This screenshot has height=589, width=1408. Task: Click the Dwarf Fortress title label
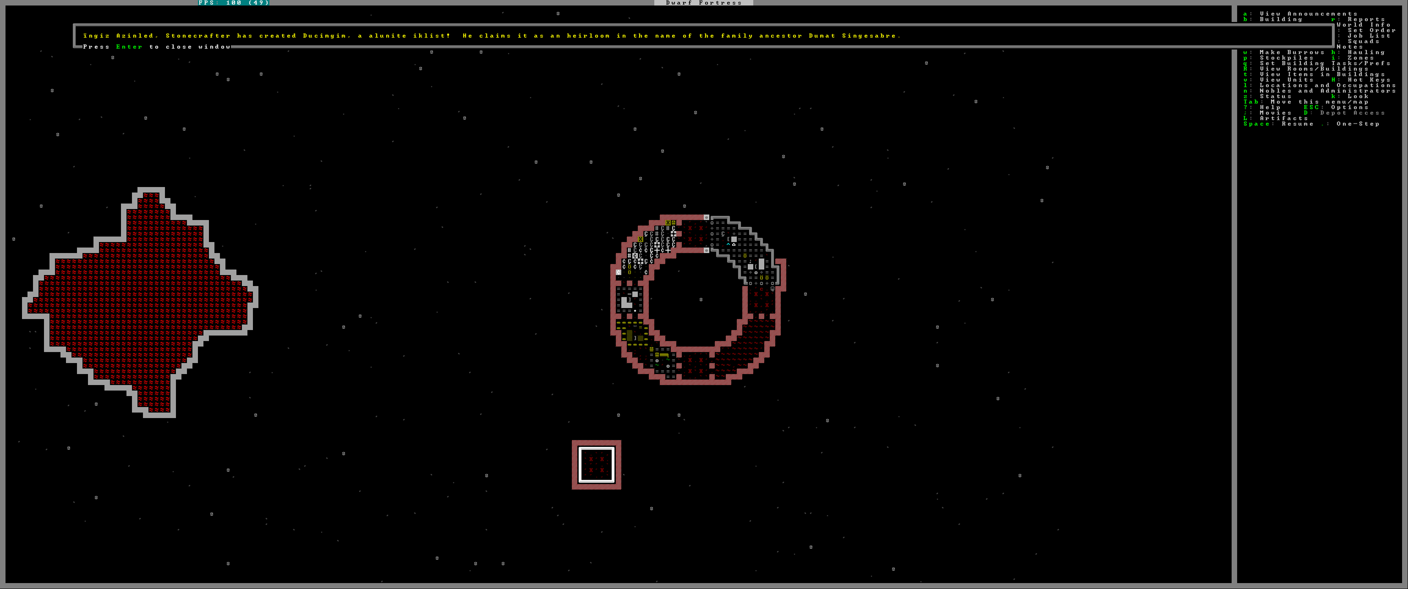703,3
